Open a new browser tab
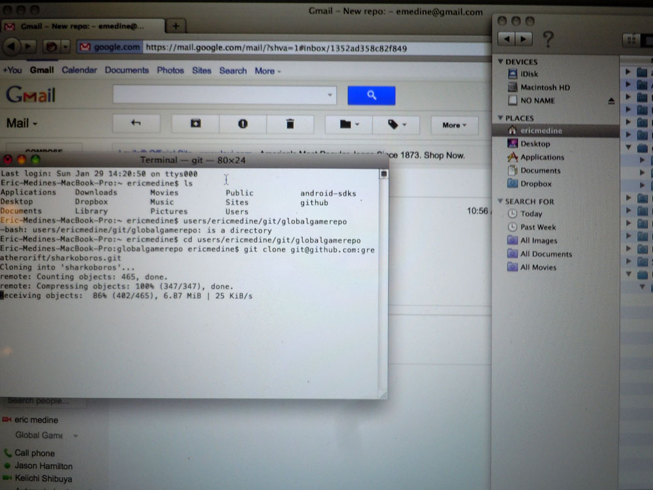653x490 pixels. coord(176,26)
